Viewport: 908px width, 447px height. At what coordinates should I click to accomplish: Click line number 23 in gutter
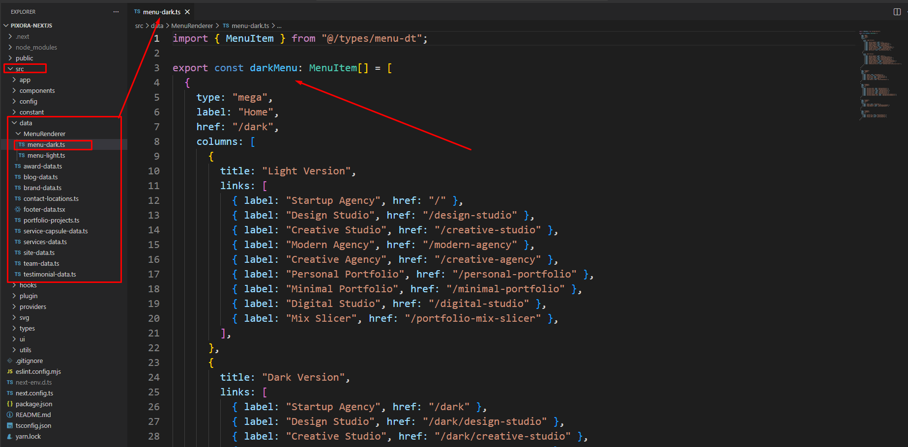pos(154,363)
